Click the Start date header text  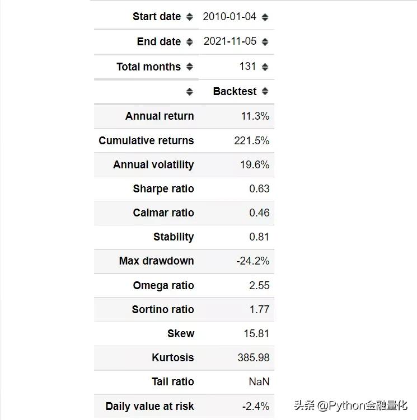click(156, 17)
